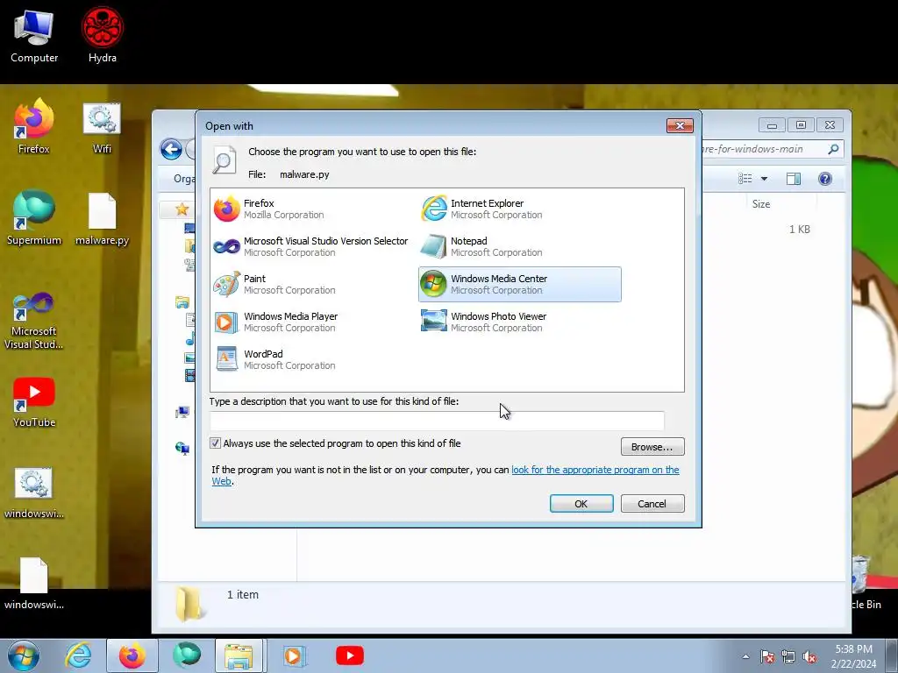This screenshot has height=673, width=898.
Task: Open the change view dropdown arrow
Action: 764,179
